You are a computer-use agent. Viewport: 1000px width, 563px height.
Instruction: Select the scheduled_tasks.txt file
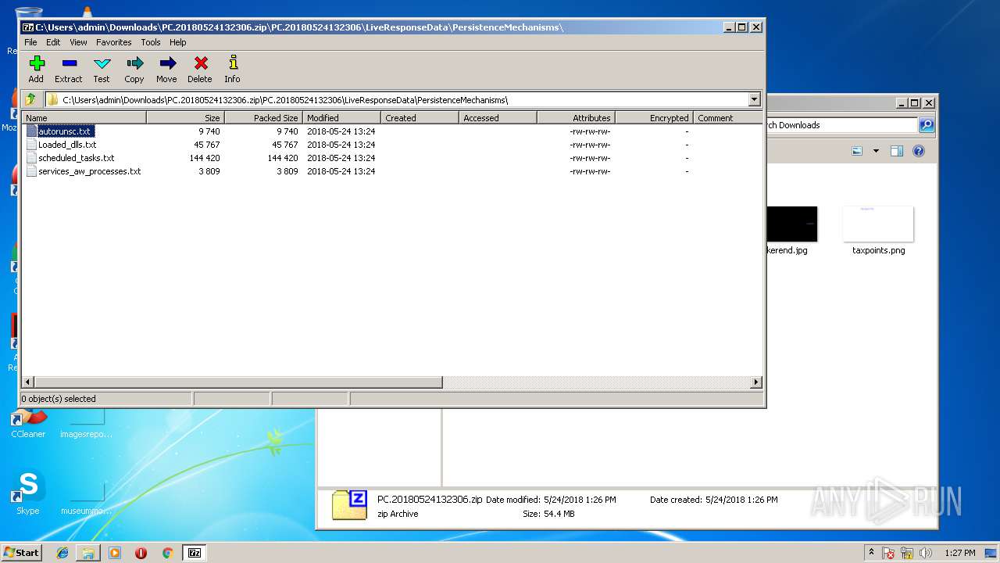(x=76, y=158)
